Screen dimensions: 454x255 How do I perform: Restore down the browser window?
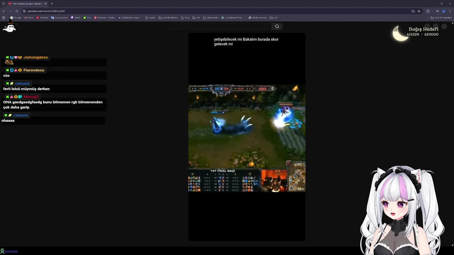pos(442,4)
